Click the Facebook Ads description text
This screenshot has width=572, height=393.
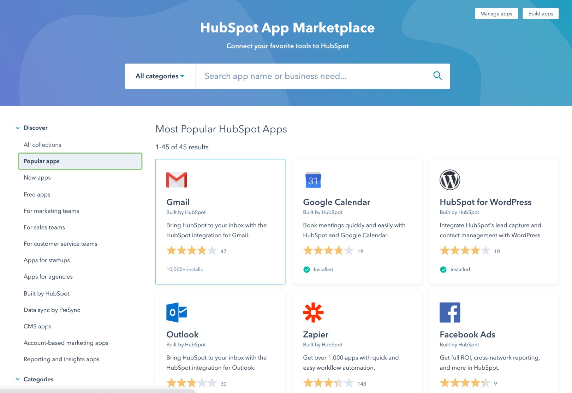(490, 363)
